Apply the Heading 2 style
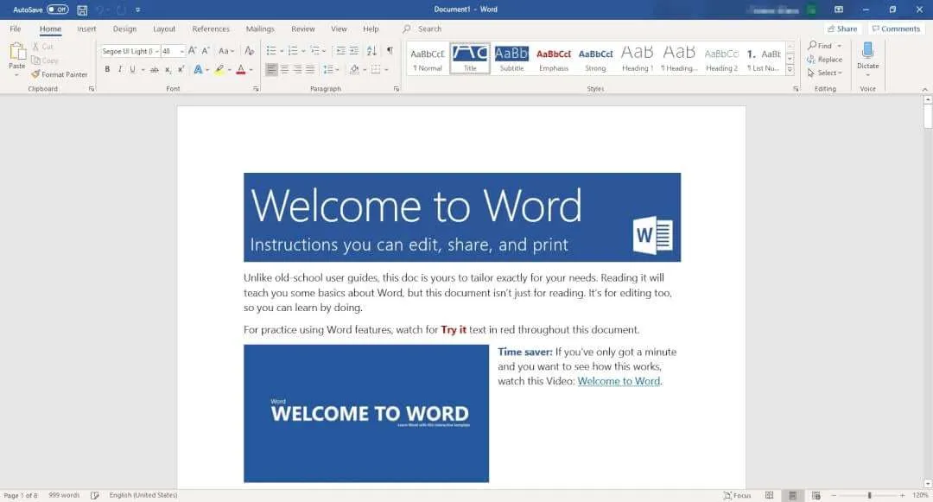The width and height of the screenshot is (933, 502). (721, 59)
